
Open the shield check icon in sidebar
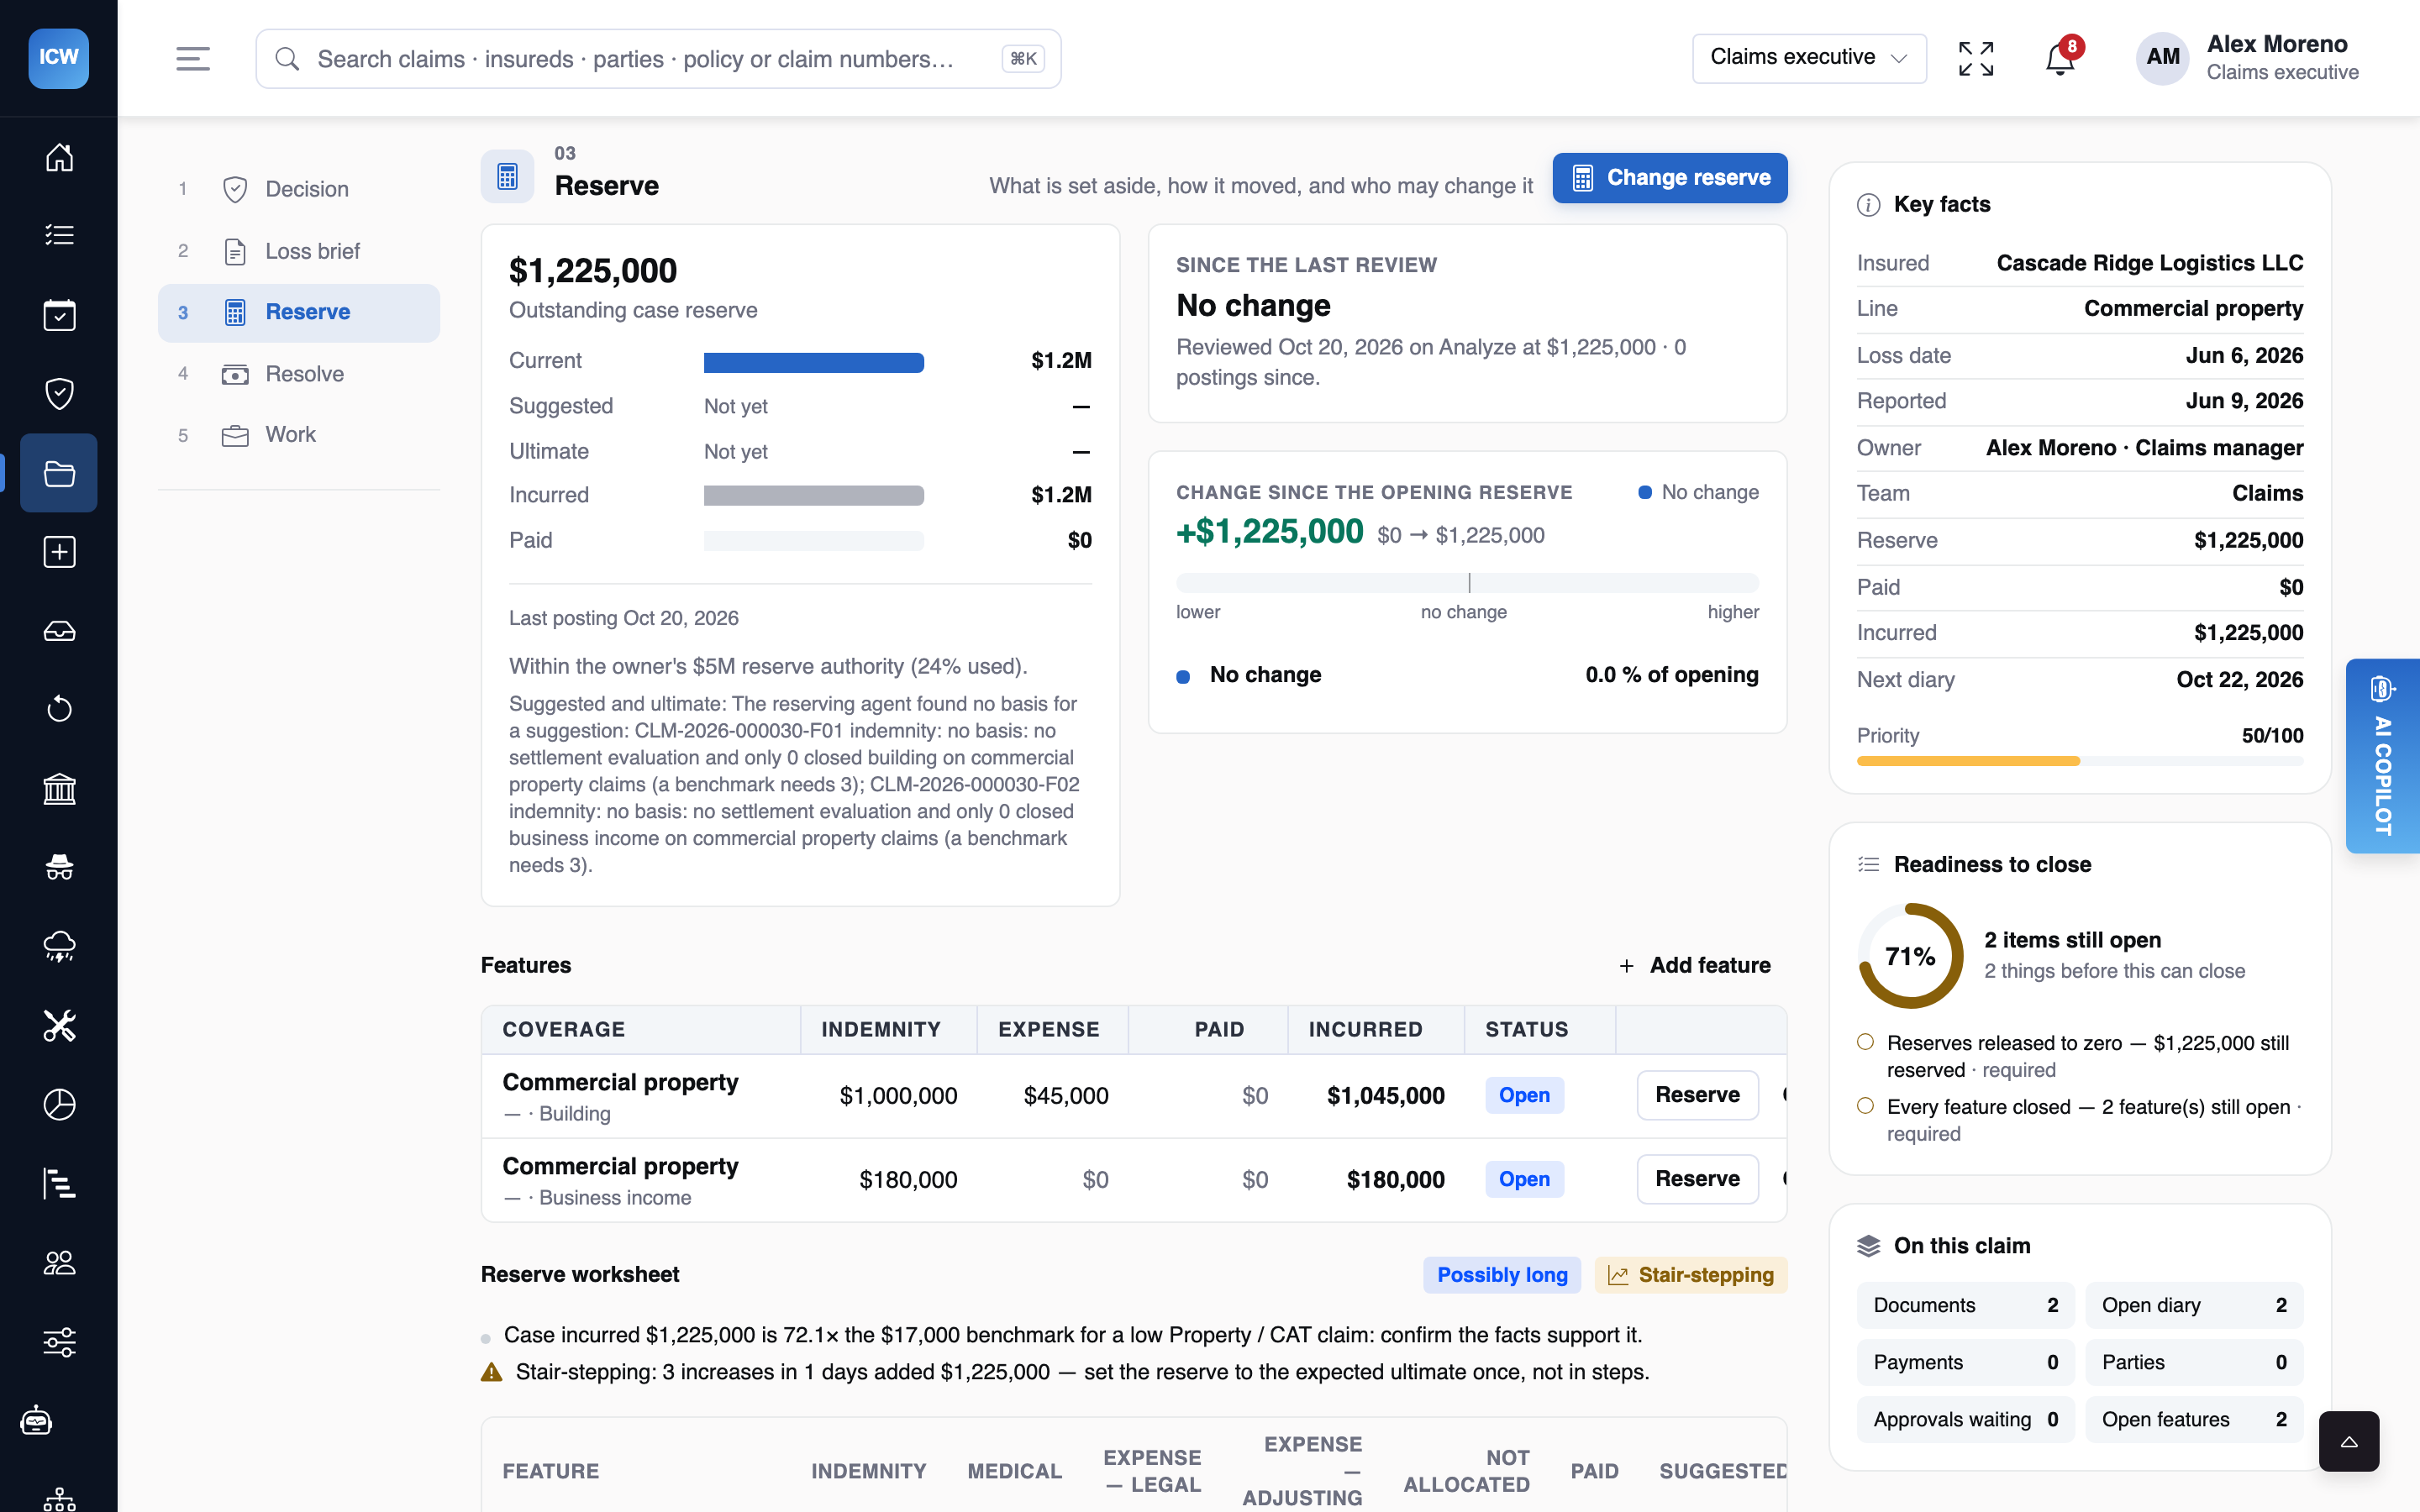59,393
